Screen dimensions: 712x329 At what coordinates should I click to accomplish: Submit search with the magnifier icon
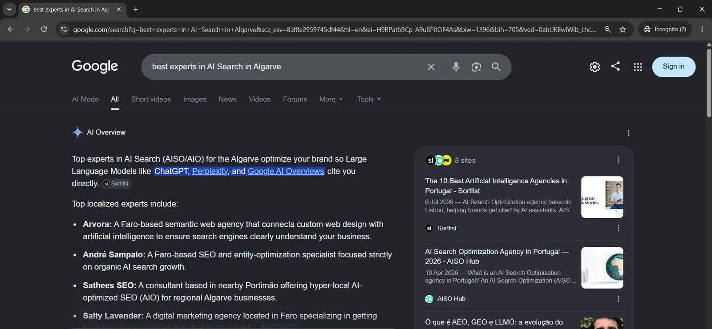[x=496, y=67]
